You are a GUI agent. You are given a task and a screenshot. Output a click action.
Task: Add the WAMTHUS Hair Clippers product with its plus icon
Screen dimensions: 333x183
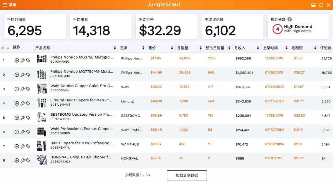point(17,146)
